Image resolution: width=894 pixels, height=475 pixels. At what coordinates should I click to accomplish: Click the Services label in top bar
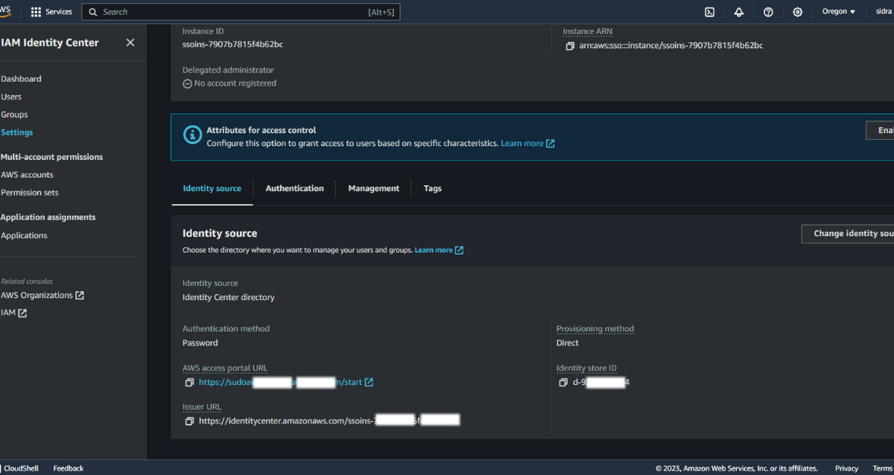[x=59, y=12]
